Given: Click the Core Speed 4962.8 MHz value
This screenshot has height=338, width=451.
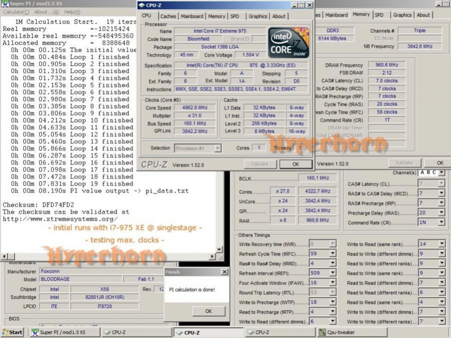Looking at the screenshot, I should pyautogui.click(x=195, y=107).
